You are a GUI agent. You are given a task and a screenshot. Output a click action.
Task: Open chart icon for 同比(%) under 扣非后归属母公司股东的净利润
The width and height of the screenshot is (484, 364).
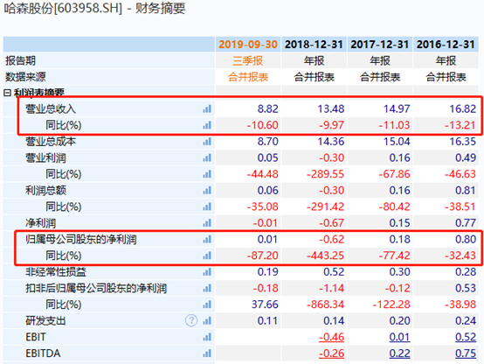click(207, 304)
